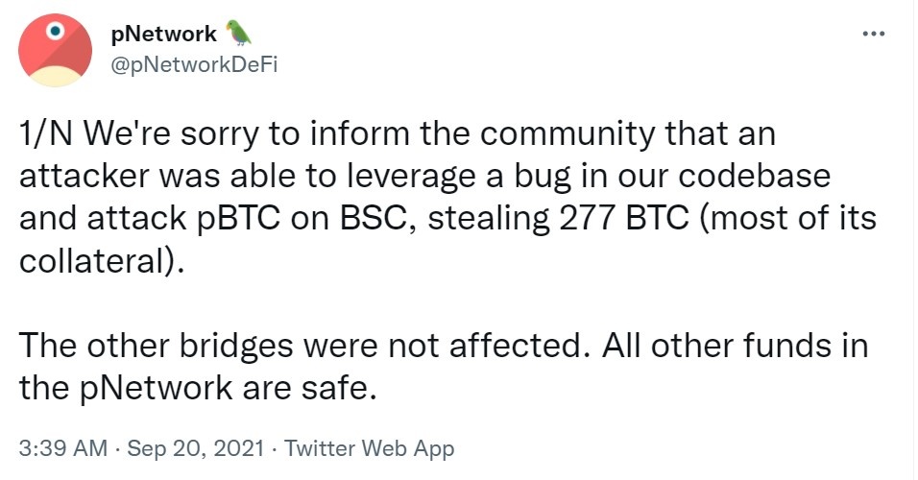The width and height of the screenshot is (918, 480).
Task: Click the parrot emoji beside pNetwork name
Action: point(237,34)
